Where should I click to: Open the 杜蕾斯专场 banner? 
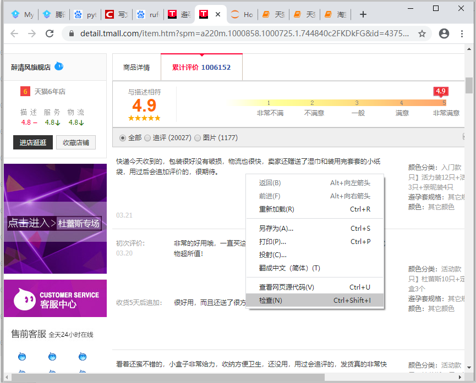pyautogui.click(x=55, y=219)
